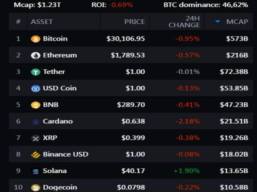Click the Ethereum logo icon
257x192 pixels.
[x=36, y=56]
